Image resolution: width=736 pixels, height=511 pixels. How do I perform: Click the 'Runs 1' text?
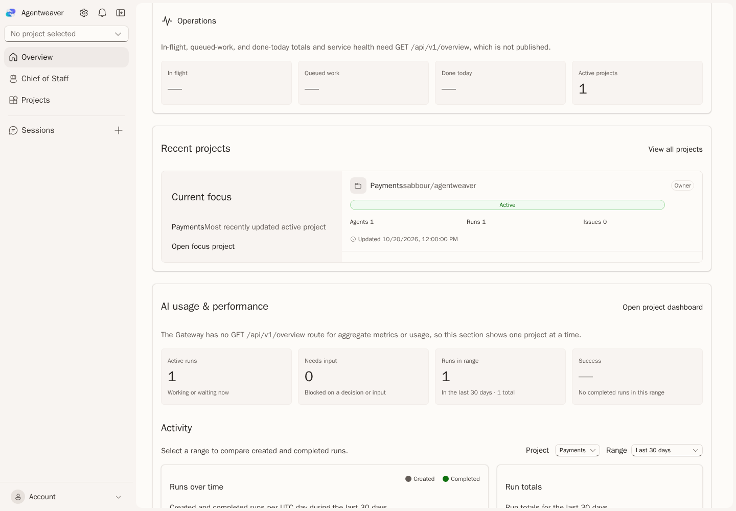pos(476,222)
